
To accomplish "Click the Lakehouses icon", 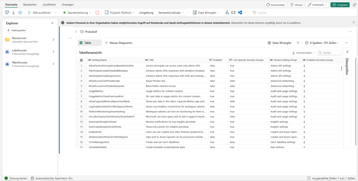I will point(7,52).
